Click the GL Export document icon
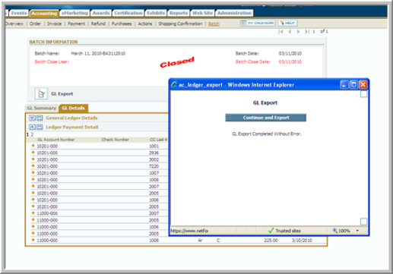 (x=41, y=93)
